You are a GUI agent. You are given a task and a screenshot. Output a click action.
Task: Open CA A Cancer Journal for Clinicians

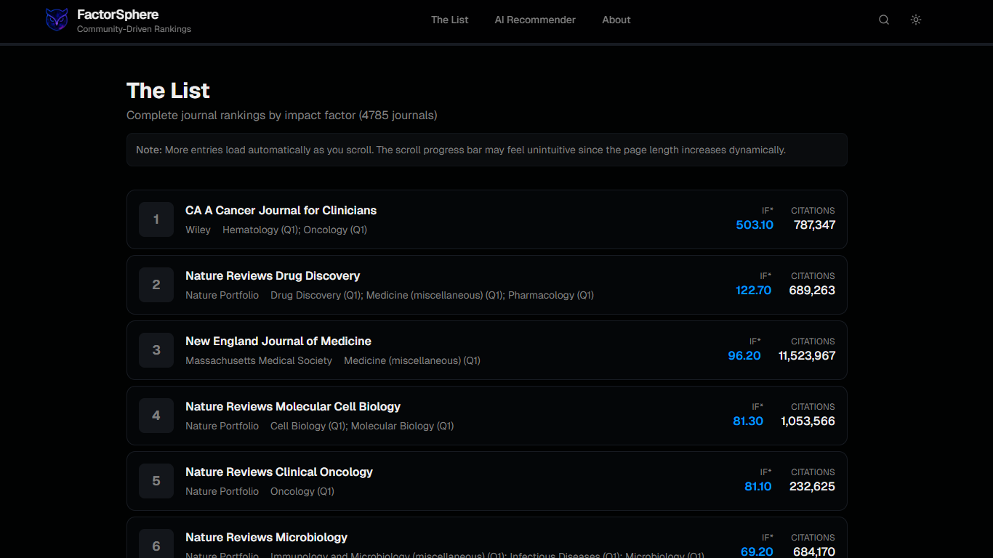click(281, 211)
